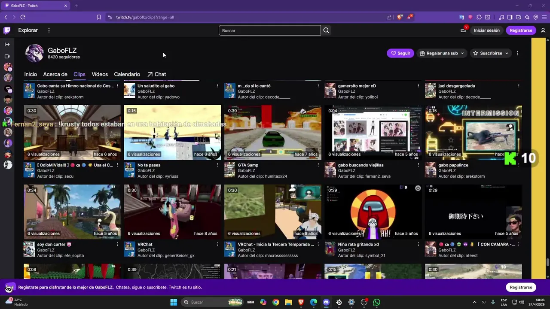Image resolution: width=550 pixels, height=309 pixels.
Task: Open the user account icon at top right
Action: (543, 30)
